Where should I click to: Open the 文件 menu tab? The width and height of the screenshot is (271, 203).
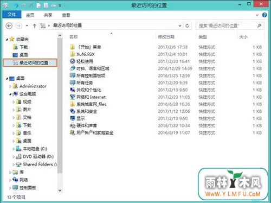(x=12, y=15)
